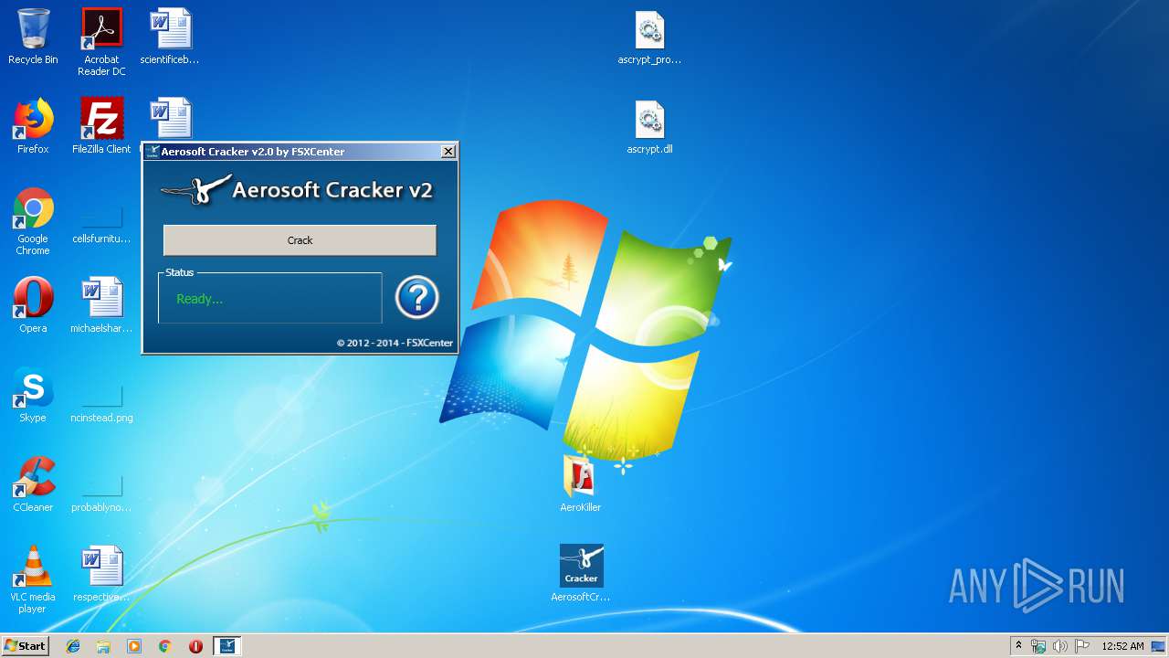Select the Skype desktop shortcut
The height and width of the screenshot is (658, 1169).
33,395
